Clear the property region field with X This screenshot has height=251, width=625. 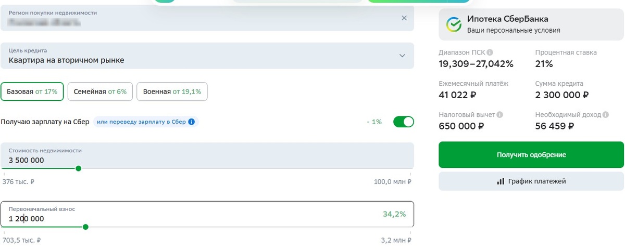point(404,18)
